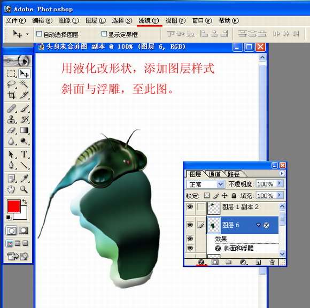Select the Magic Wand tool
The image size is (310, 308).
click(24, 84)
